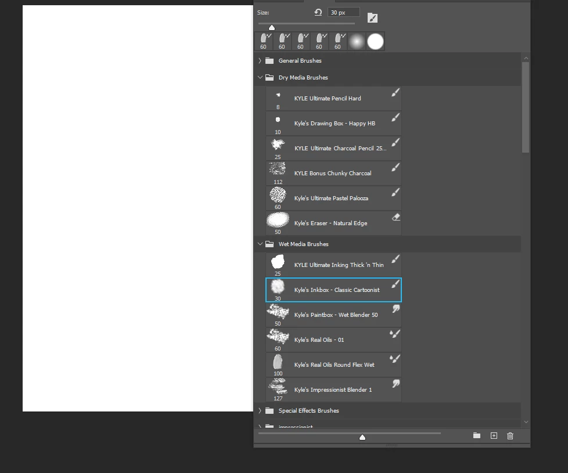Screen dimensions: 568x473
Task: Select Kyle's Impressionist Blender 1 brush
Action: [333, 390]
